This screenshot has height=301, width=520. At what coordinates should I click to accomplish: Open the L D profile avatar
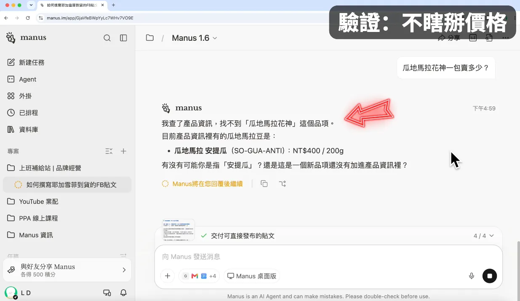11,293
